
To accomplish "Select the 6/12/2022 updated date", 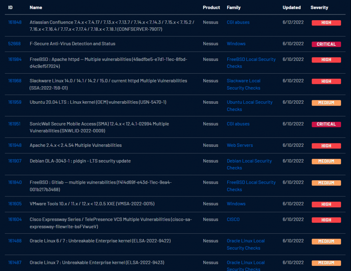I will click(293, 22).
